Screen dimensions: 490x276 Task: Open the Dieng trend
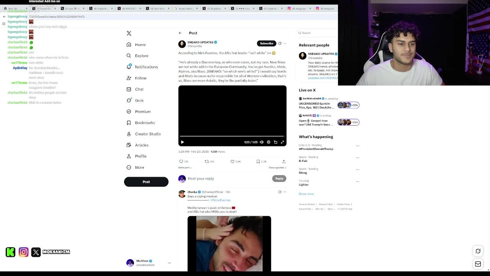(303, 173)
